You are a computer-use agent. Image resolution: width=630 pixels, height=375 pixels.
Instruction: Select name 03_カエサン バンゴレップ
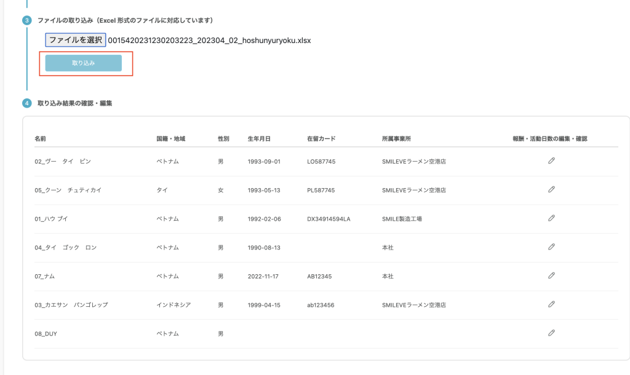point(71,305)
